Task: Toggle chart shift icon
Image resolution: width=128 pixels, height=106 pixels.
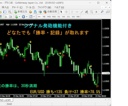Action: click(x=11, y=17)
